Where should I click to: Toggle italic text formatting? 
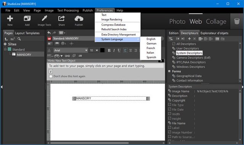[114, 50]
